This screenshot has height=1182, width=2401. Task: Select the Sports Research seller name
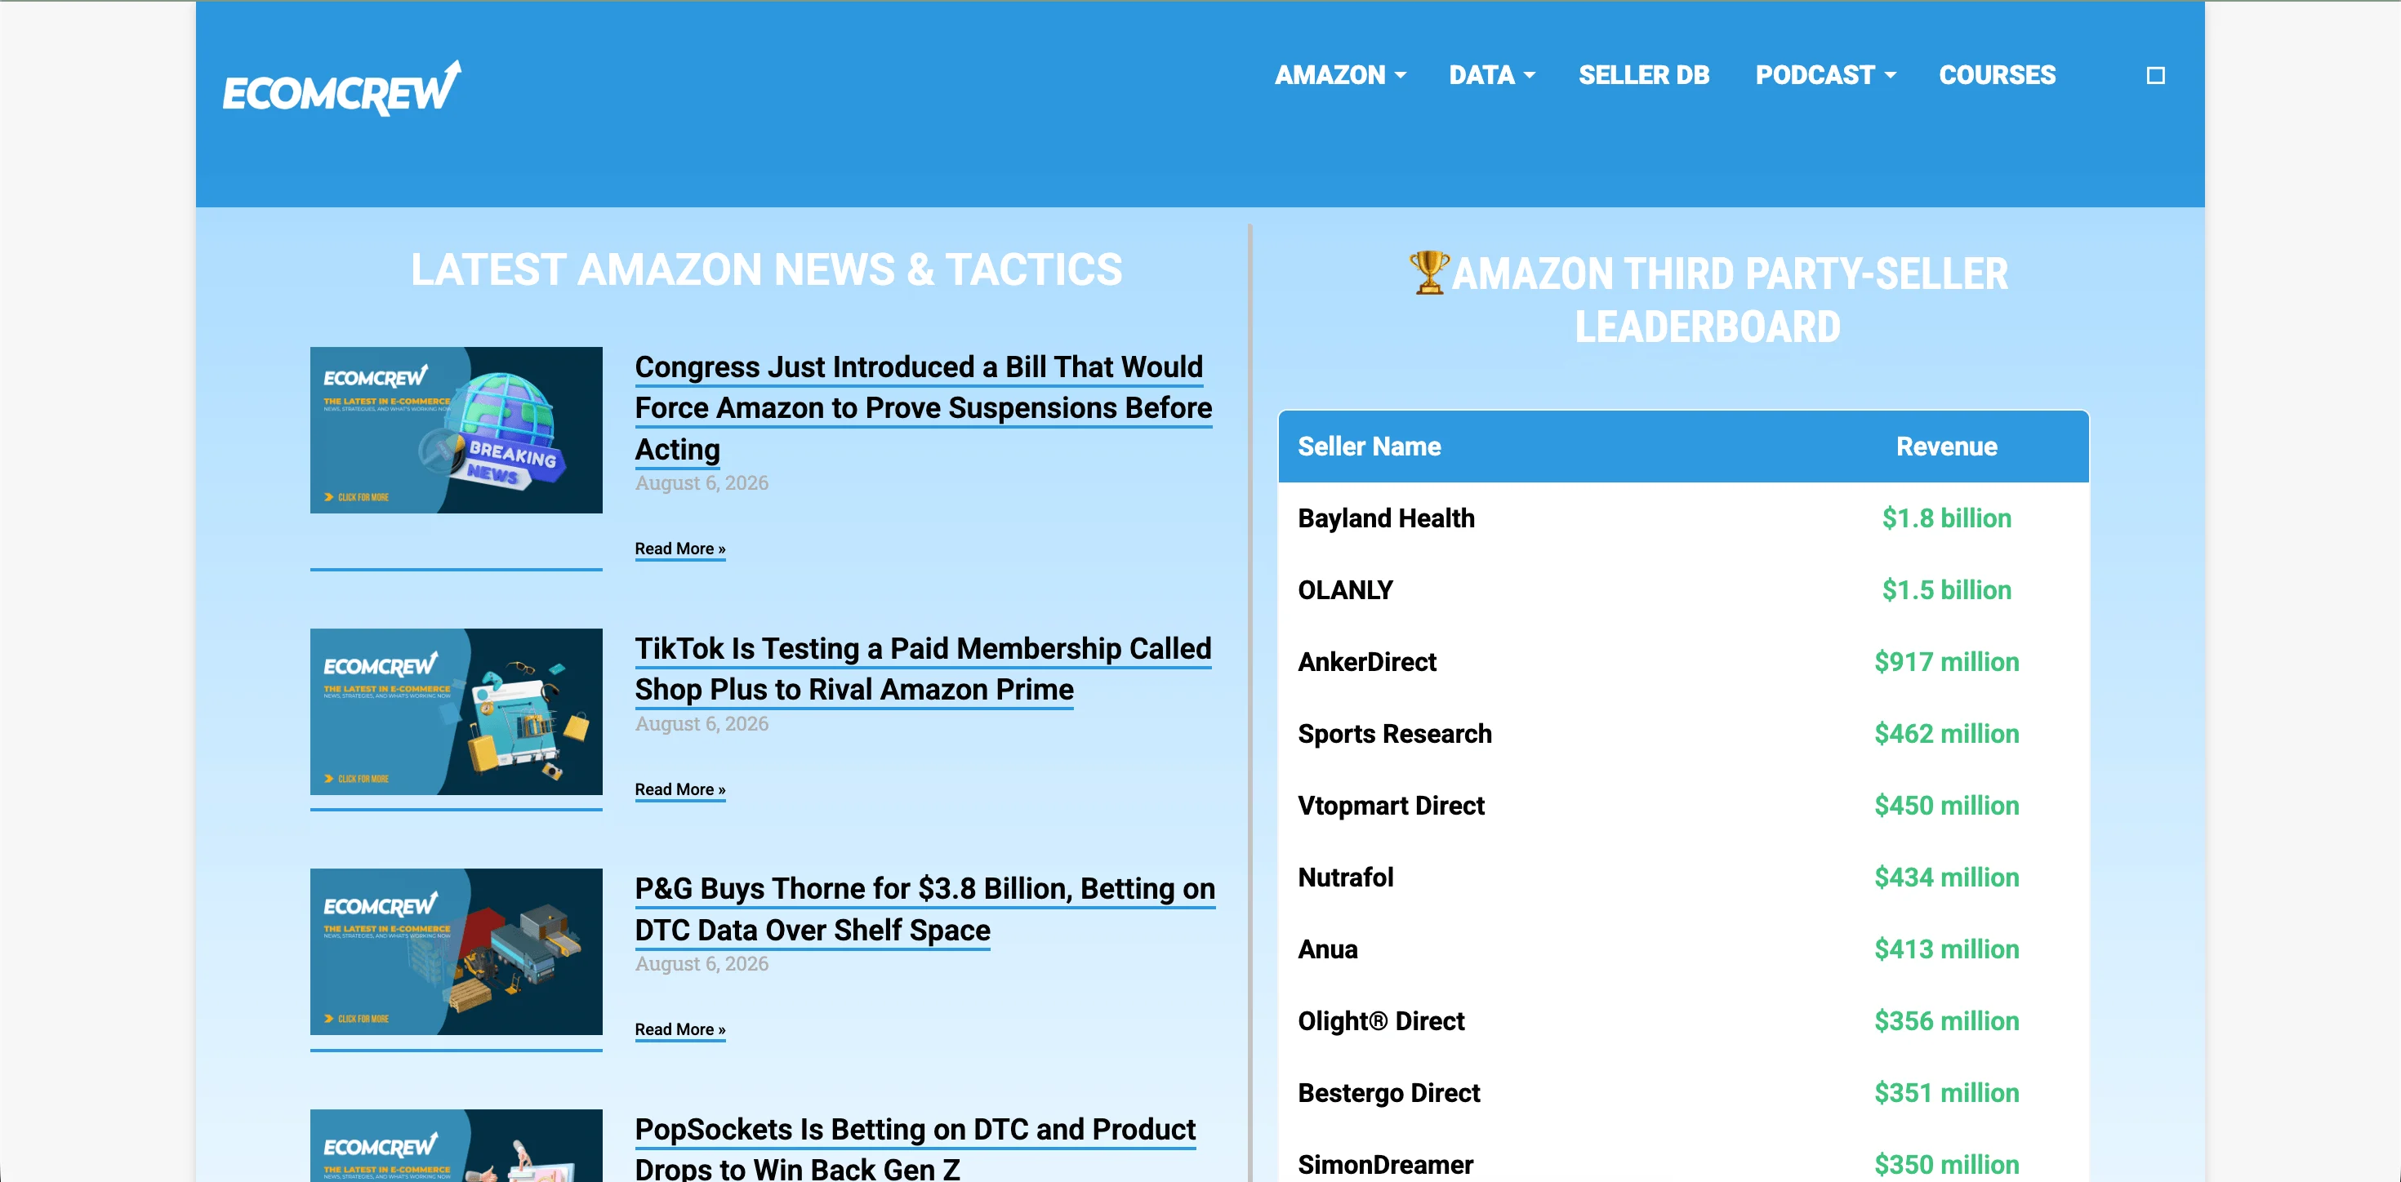tap(1394, 733)
